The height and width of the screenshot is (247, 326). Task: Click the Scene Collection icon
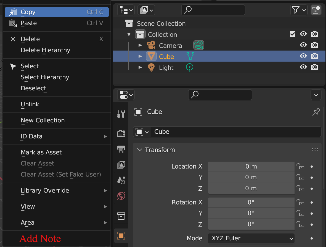(x=129, y=23)
